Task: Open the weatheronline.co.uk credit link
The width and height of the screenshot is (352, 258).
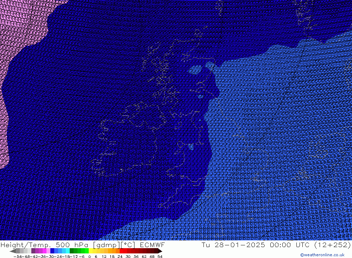Action: (x=322, y=255)
